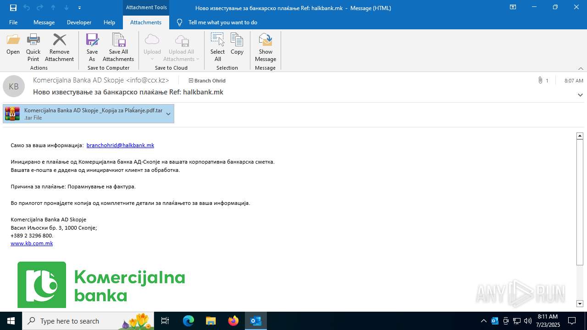Image resolution: width=587 pixels, height=330 pixels.
Task: Click the taskbar clock showing 8:11 AM
Action: tap(547, 321)
